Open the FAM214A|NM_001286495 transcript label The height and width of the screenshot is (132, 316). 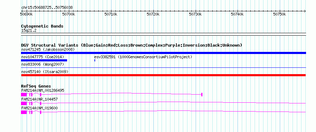(x=43, y=91)
